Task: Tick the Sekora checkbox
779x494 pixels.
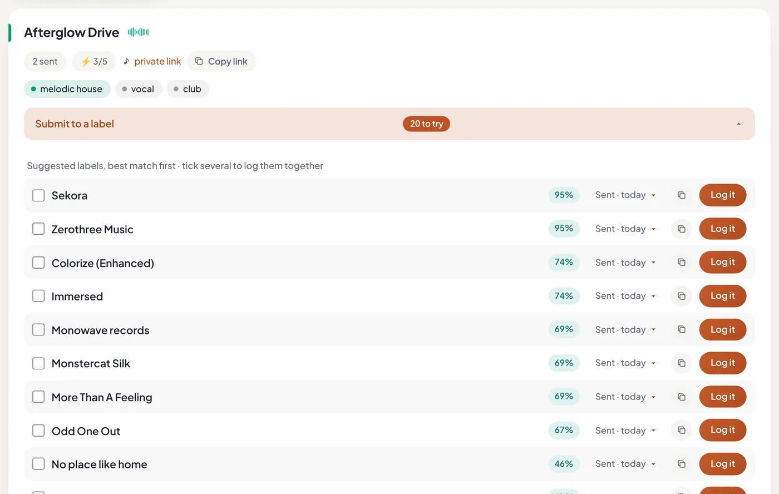Action: click(x=38, y=195)
